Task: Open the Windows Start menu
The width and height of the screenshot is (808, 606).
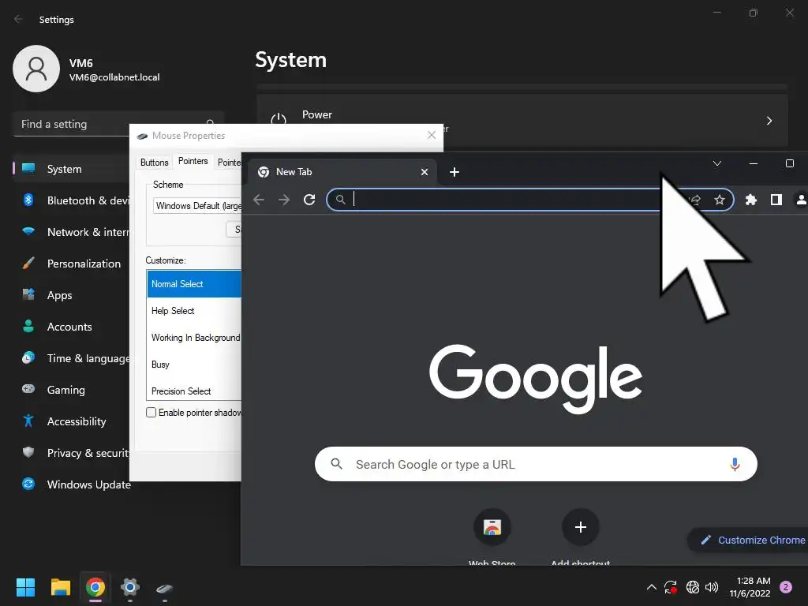Action: [x=25, y=587]
